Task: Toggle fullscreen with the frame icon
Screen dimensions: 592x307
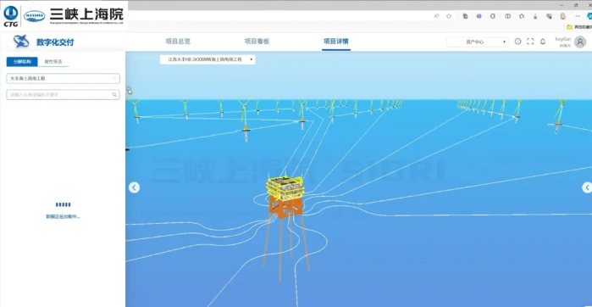Action: 530,42
